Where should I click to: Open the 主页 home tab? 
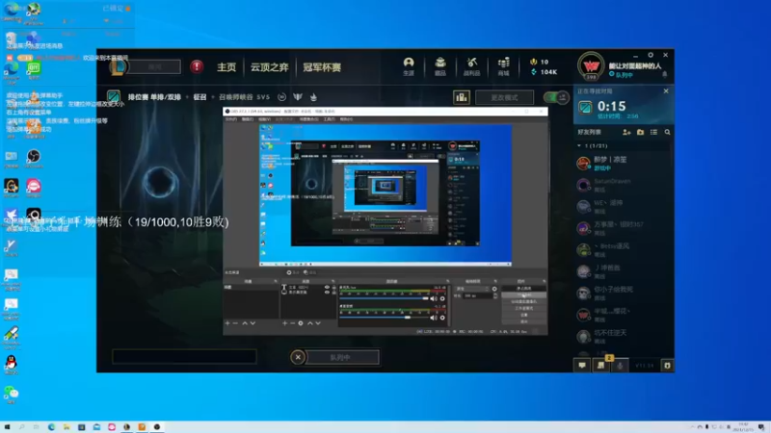point(226,67)
